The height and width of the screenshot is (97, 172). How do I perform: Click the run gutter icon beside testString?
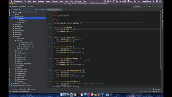50,37
